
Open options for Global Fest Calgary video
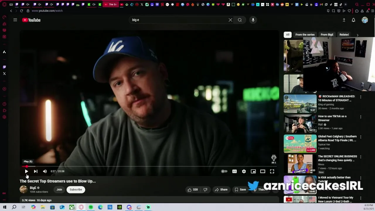pos(361,137)
